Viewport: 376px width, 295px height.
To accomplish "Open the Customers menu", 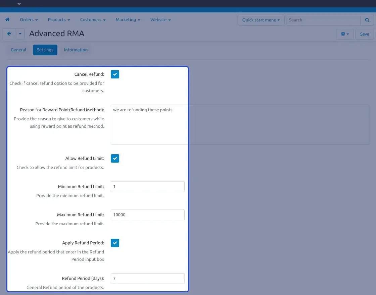I will click(x=93, y=20).
